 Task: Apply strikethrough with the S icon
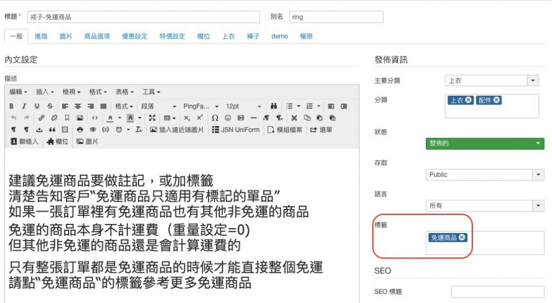(50, 106)
